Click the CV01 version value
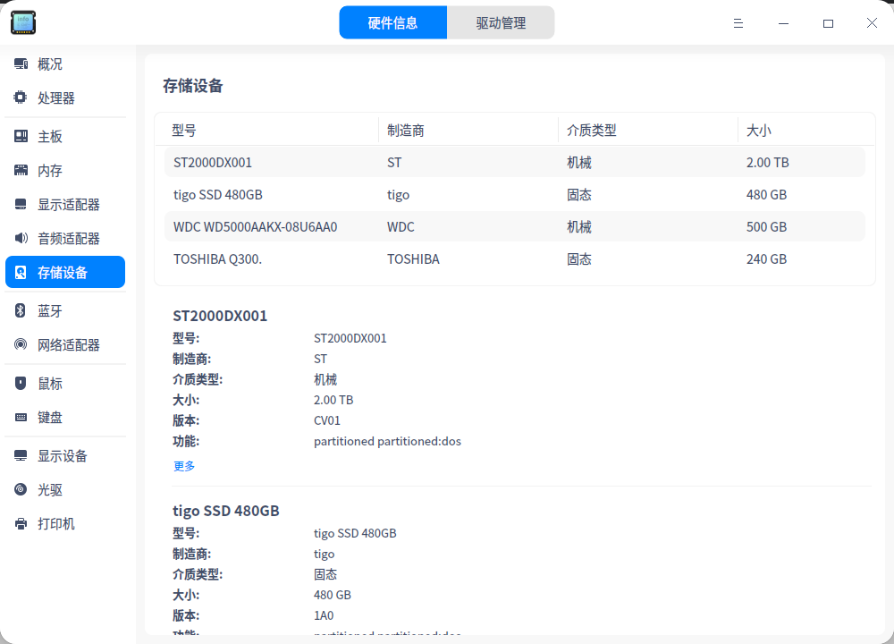Image resolution: width=894 pixels, height=644 pixels. [326, 420]
